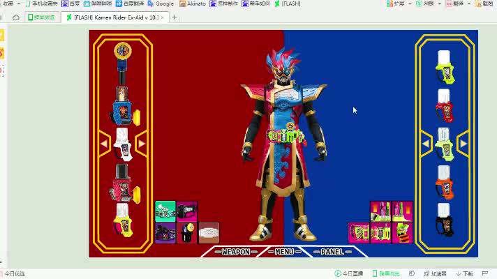The height and width of the screenshot is (279, 497).
Task: Select the orange Gashat in right panel
Action: [x=445, y=182]
